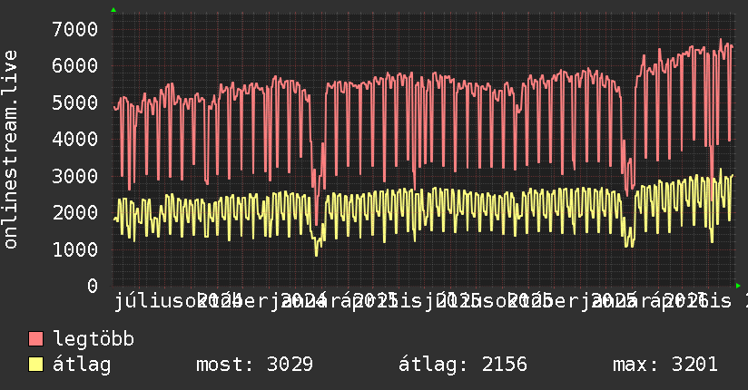The width and height of the screenshot is (748, 390).
Task: Click the green arrow at y-axis top
Action: coord(113,10)
